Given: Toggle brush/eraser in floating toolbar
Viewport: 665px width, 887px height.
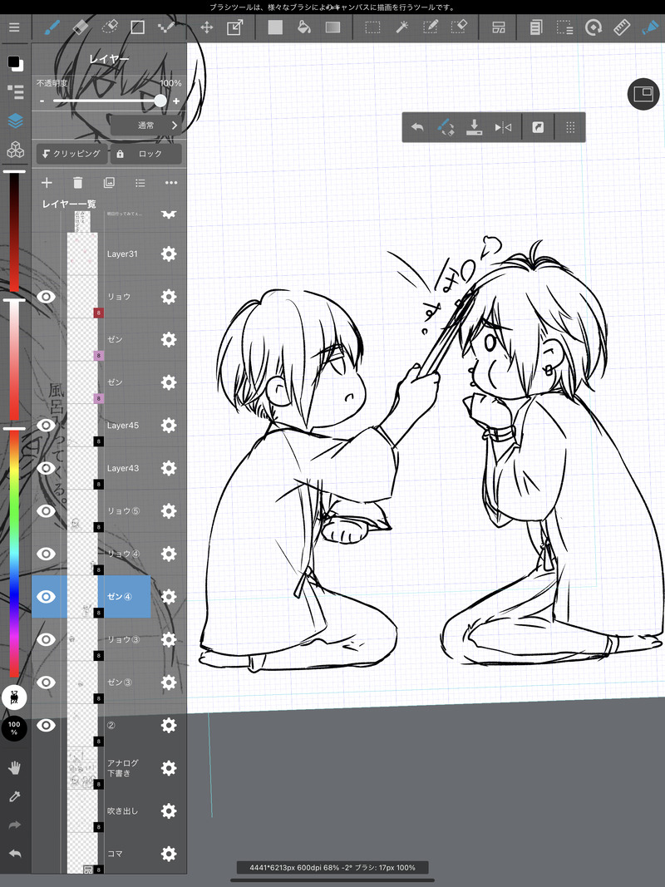Looking at the screenshot, I should (x=446, y=127).
